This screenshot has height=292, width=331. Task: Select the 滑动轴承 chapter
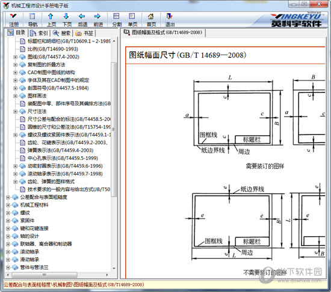click(x=29, y=260)
